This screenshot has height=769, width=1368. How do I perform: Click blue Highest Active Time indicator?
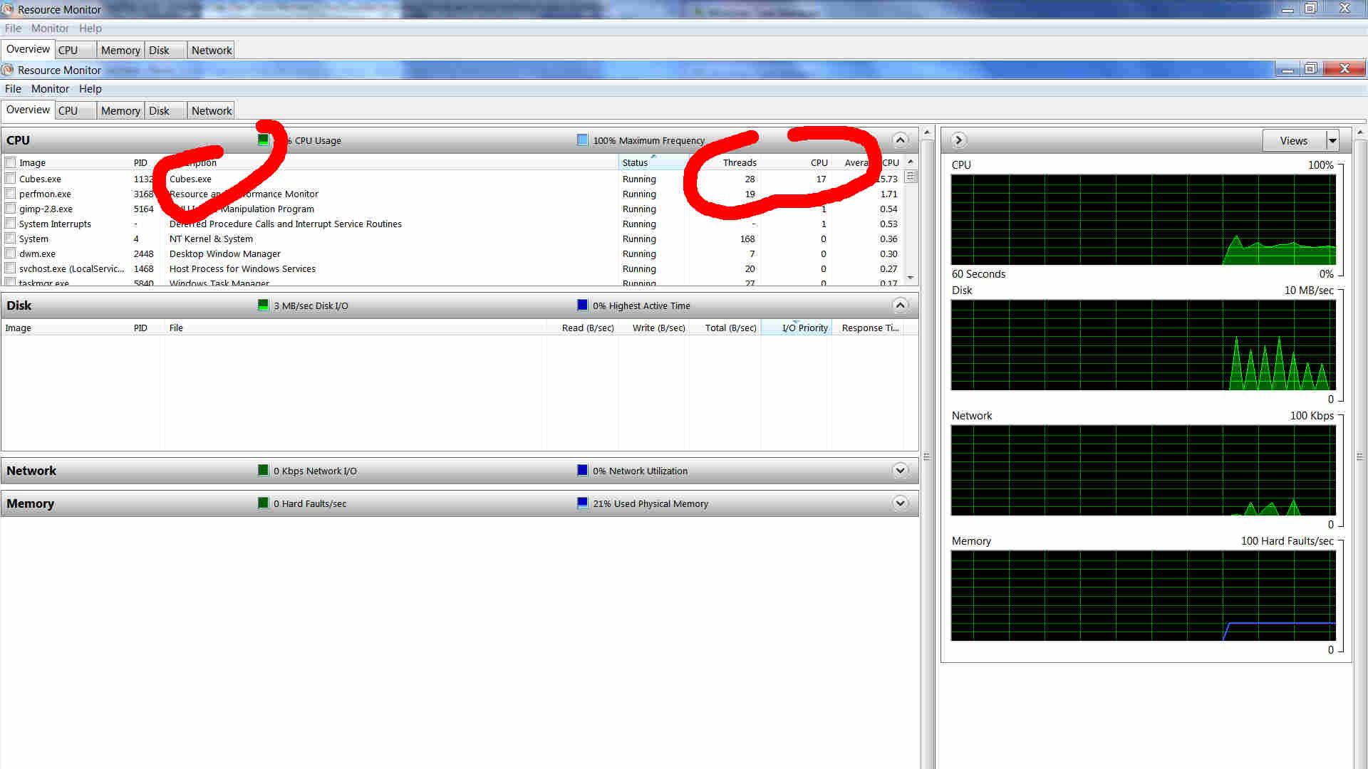point(582,305)
